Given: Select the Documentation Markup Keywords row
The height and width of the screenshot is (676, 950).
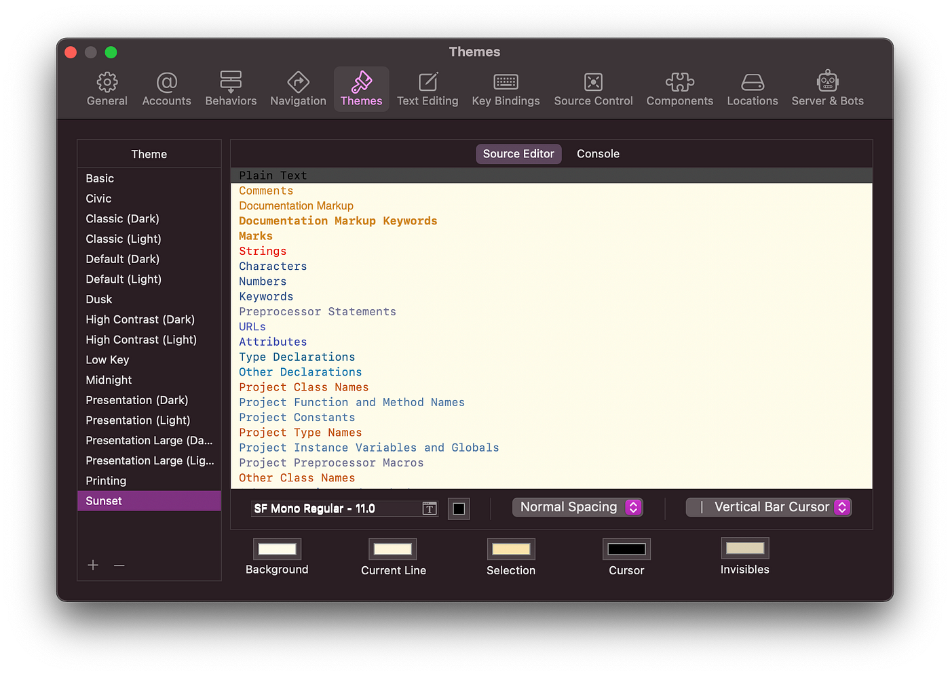Looking at the screenshot, I should pos(551,221).
